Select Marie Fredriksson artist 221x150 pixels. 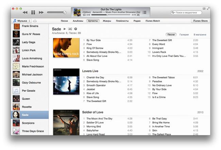pos(30,66)
